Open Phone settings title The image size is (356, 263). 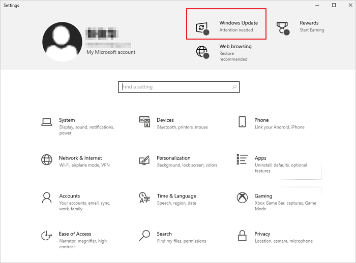(261, 120)
